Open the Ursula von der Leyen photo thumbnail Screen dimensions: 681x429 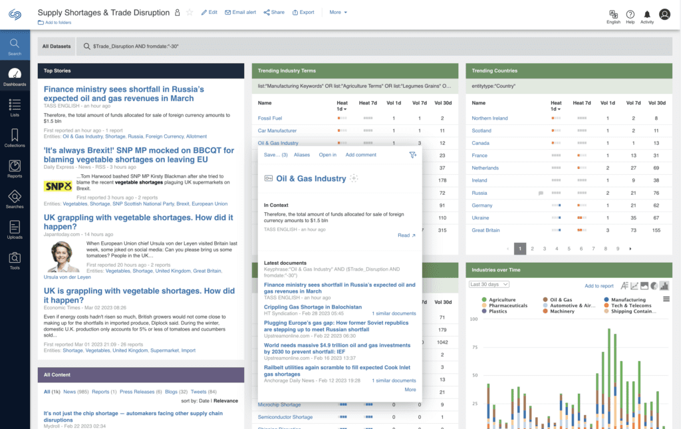click(62, 257)
